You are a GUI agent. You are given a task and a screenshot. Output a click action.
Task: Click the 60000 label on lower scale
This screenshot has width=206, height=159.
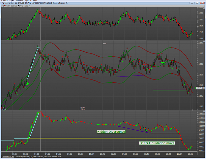(x=201, y=146)
